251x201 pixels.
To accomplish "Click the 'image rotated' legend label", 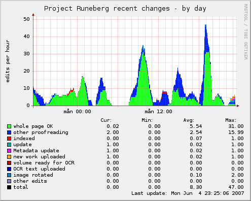I will click(33, 175).
